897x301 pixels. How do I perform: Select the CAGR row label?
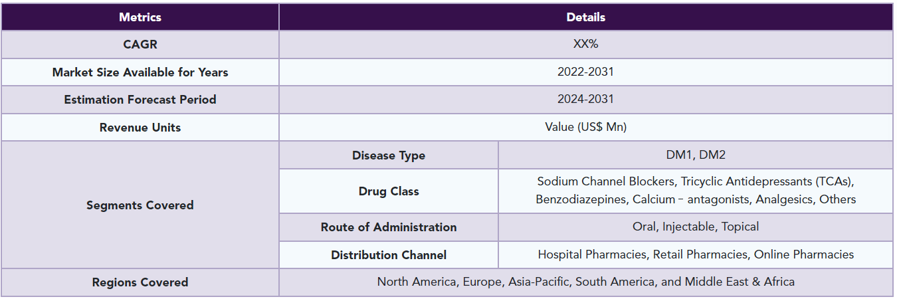coord(140,45)
